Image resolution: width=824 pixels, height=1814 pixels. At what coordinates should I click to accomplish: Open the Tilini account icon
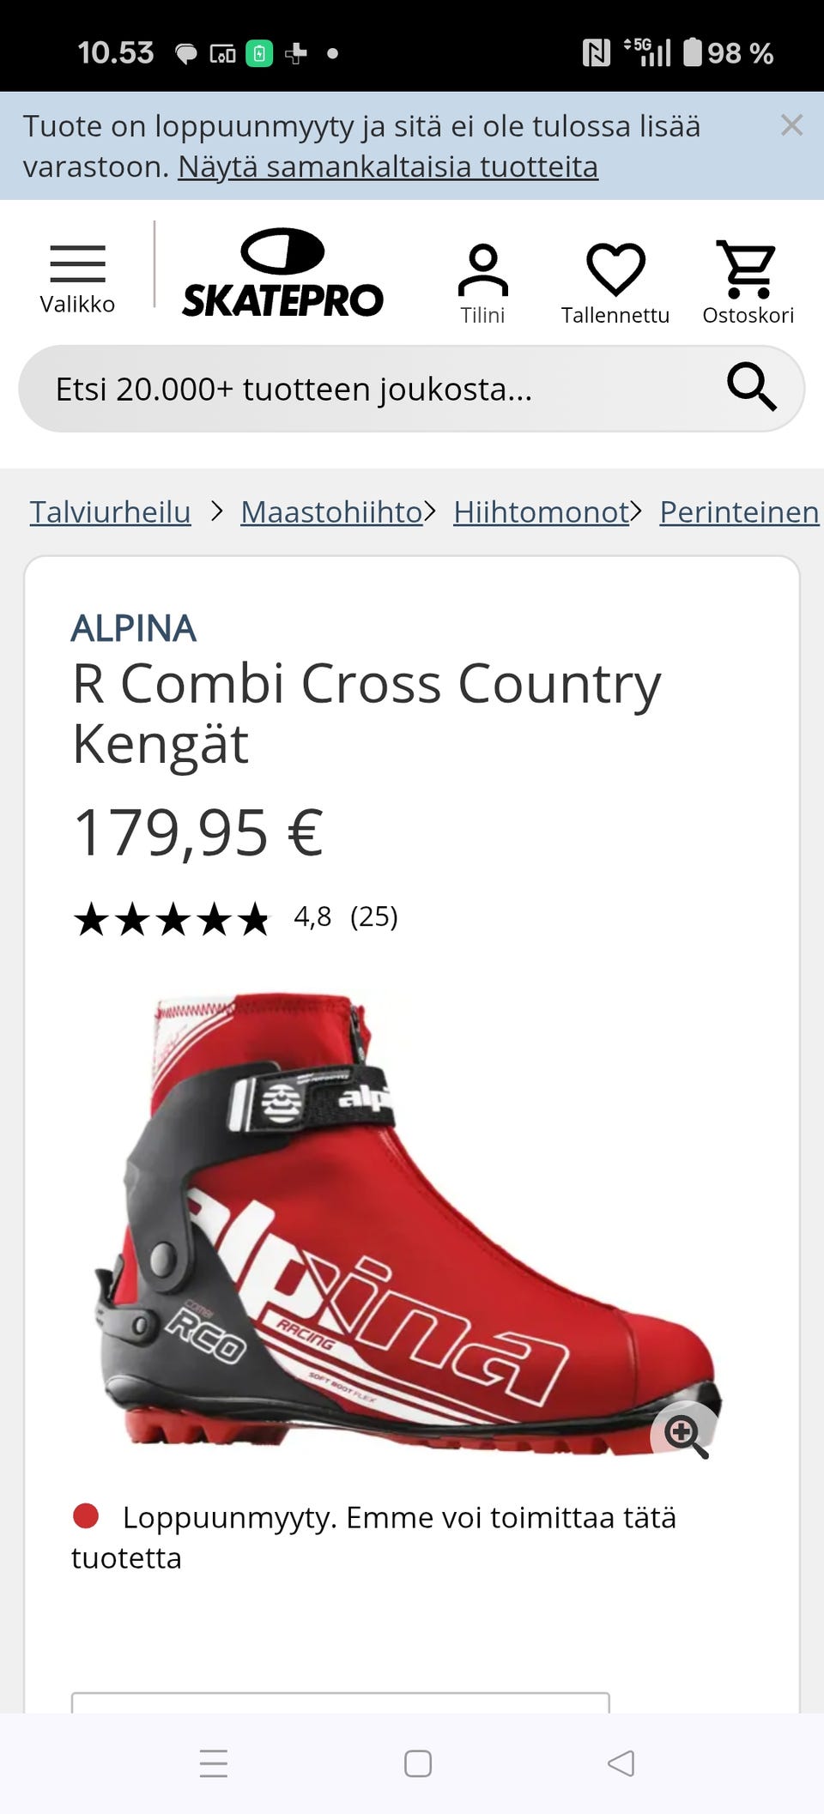coord(482,284)
